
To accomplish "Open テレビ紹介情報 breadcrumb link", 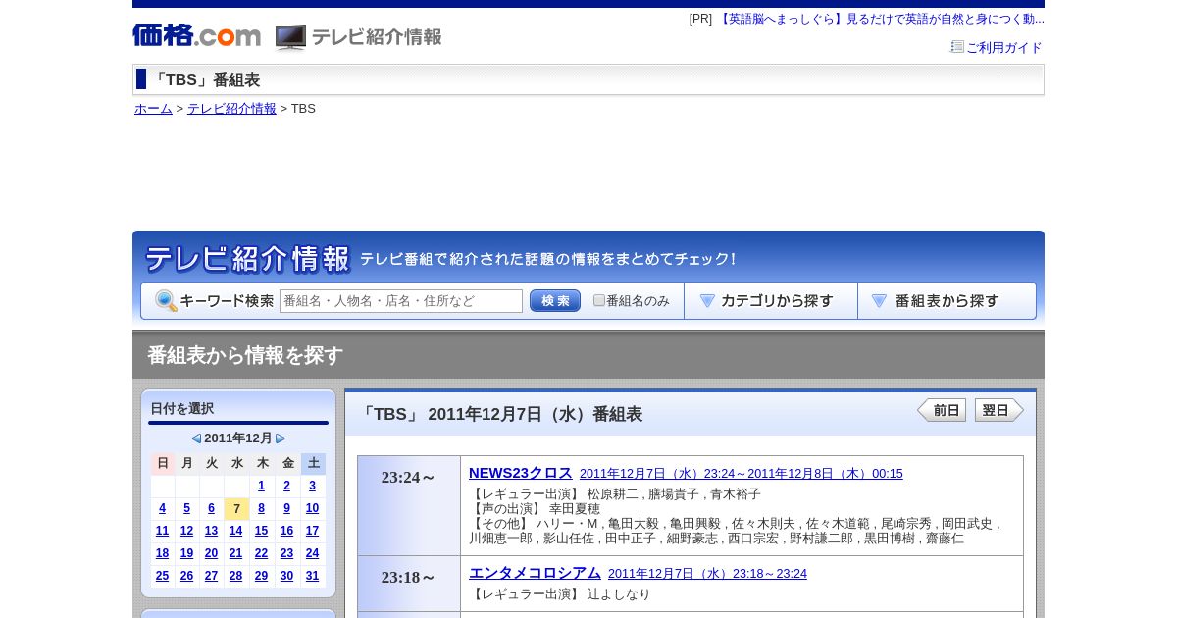I will tap(231, 109).
